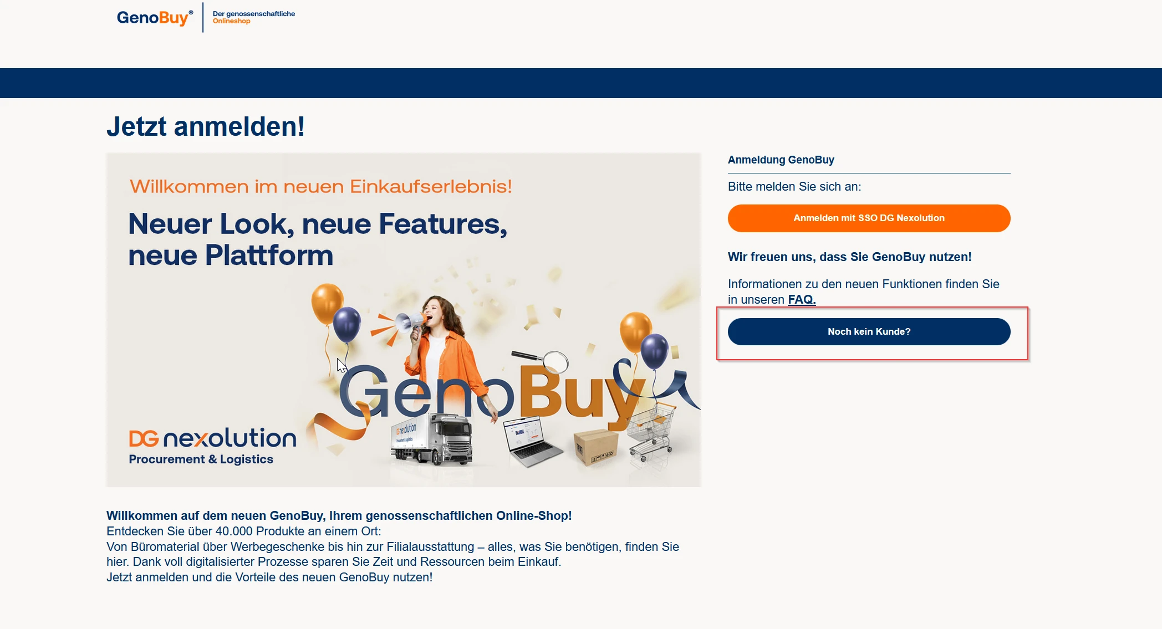Image resolution: width=1162 pixels, height=629 pixels.
Task: Click the cardboard box in the banner
Action: [596, 448]
